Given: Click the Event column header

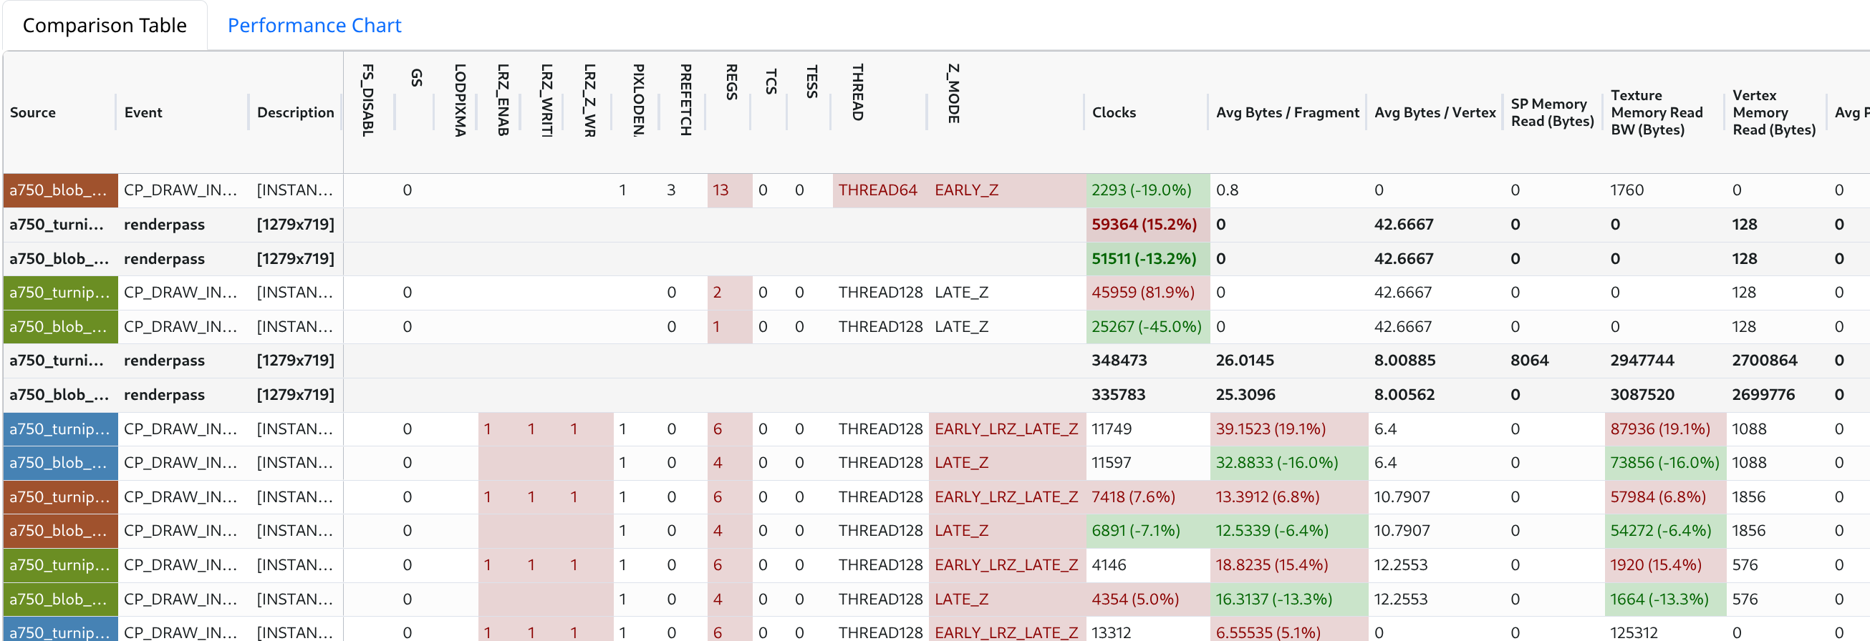Looking at the screenshot, I should point(143,112).
